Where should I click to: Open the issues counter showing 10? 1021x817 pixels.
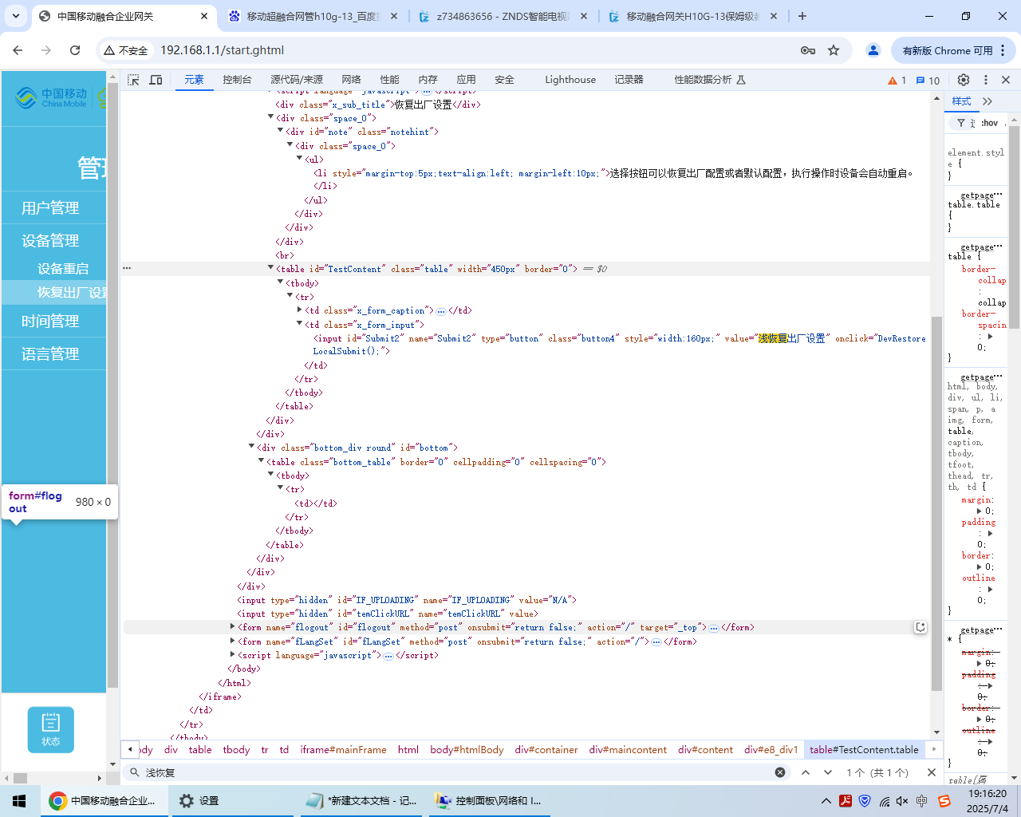[928, 81]
